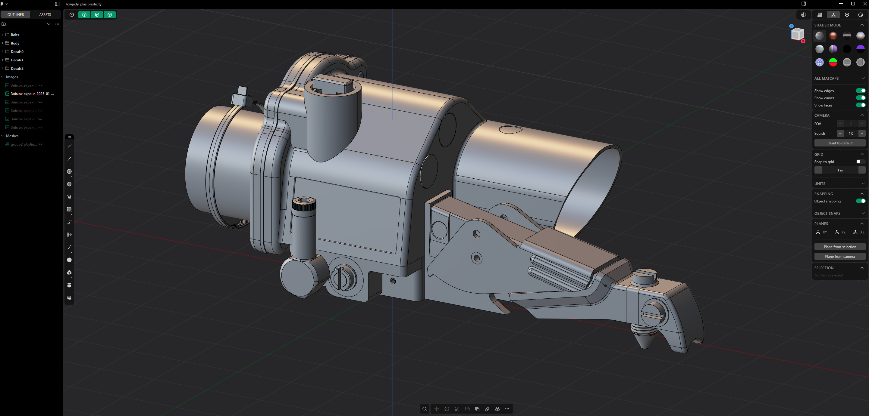This screenshot has width=869, height=416.
Task: Disable Object snapping
Action: click(x=861, y=201)
